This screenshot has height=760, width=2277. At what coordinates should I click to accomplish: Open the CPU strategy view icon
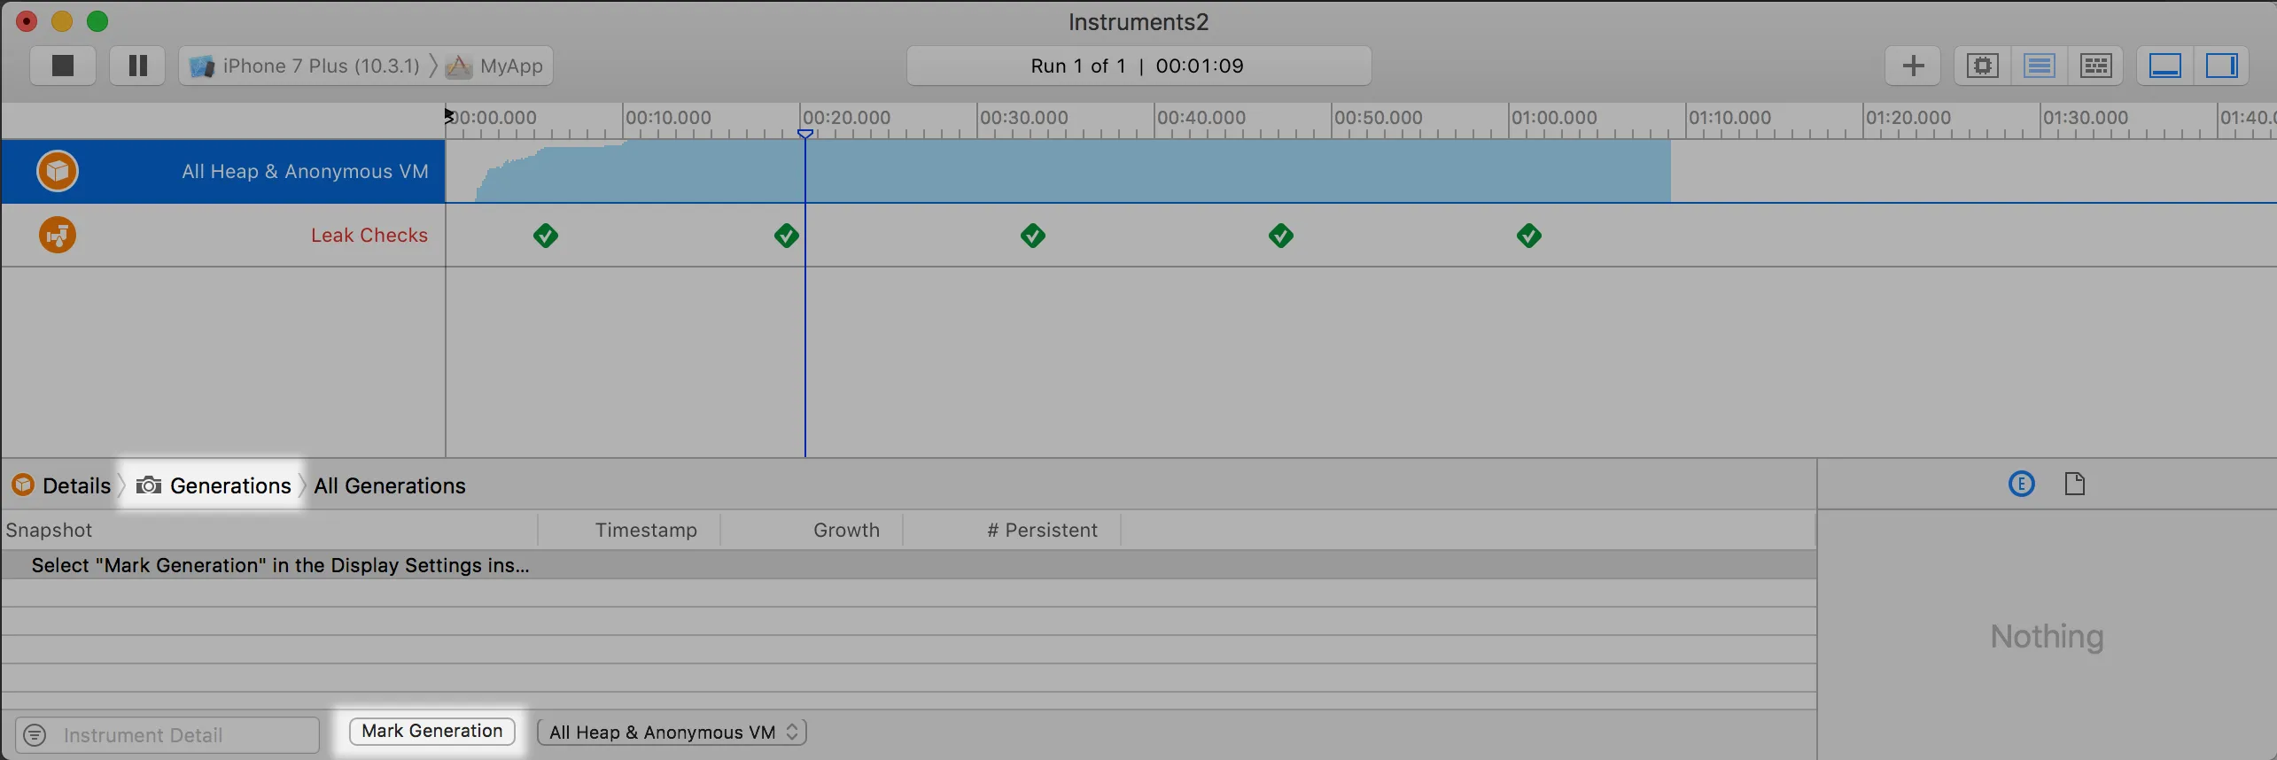pos(1982,66)
